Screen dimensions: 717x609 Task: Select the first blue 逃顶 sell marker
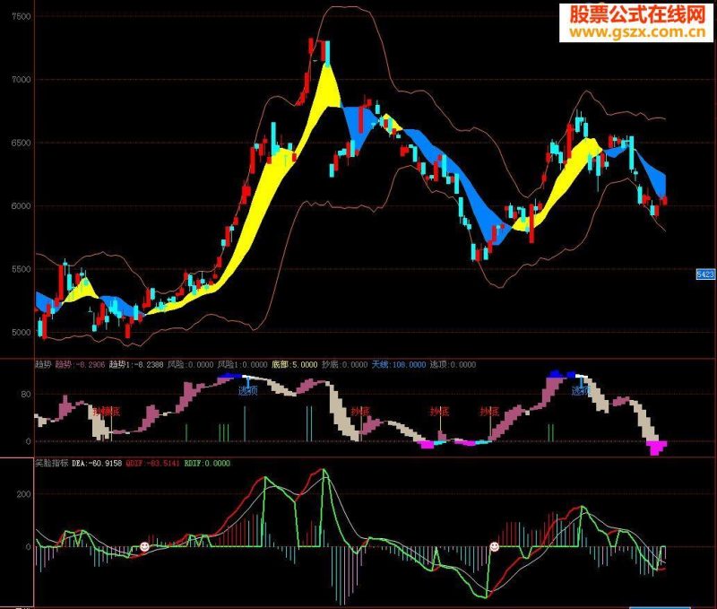[x=248, y=390]
